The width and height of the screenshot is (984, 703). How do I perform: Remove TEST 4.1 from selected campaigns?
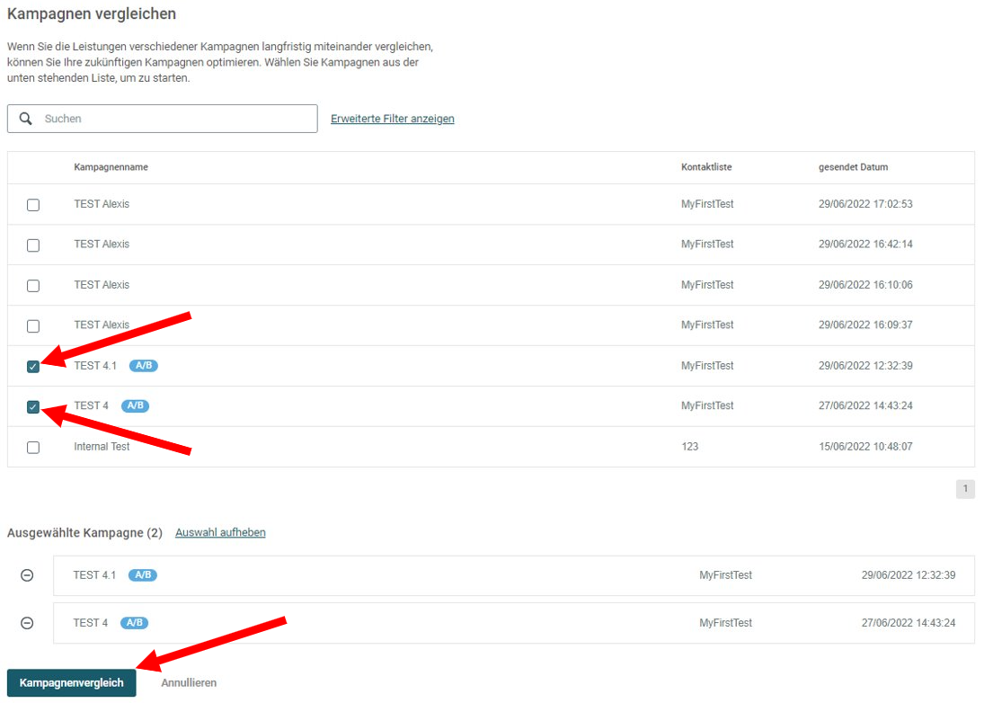point(27,575)
